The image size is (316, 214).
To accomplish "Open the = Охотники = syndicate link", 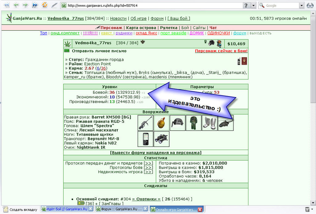I will click(146, 199).
